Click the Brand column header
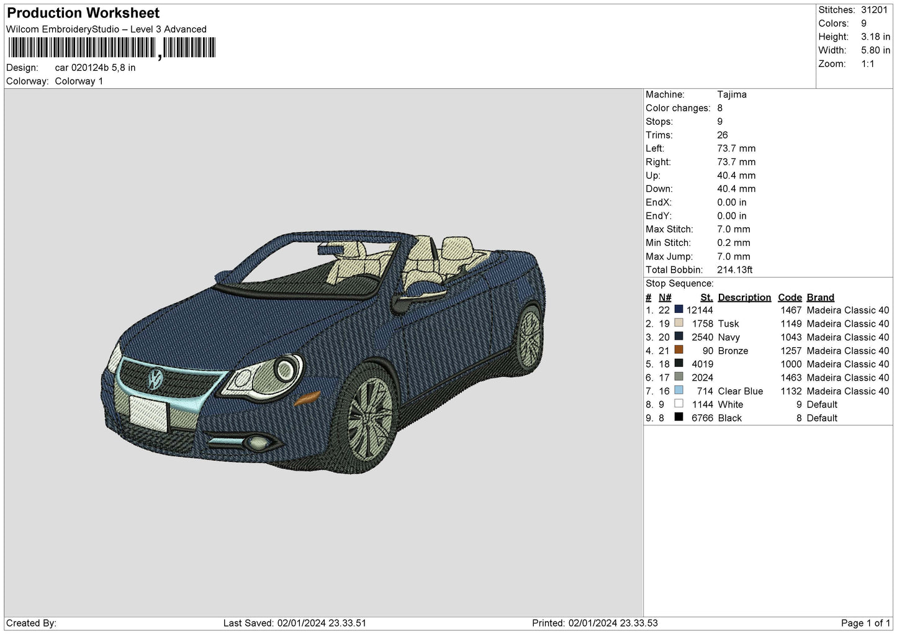897x634 pixels. click(x=821, y=297)
